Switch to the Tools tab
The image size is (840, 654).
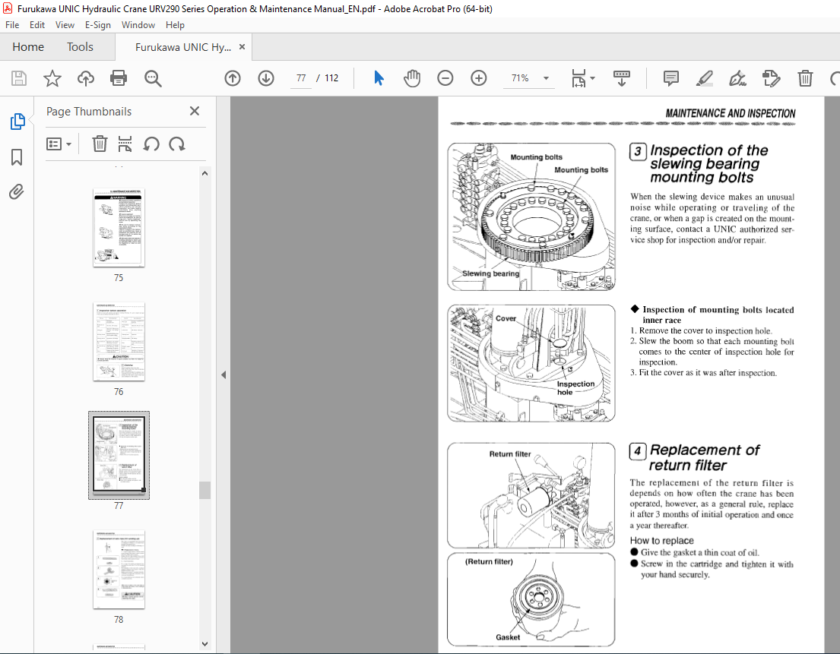pyautogui.click(x=80, y=47)
